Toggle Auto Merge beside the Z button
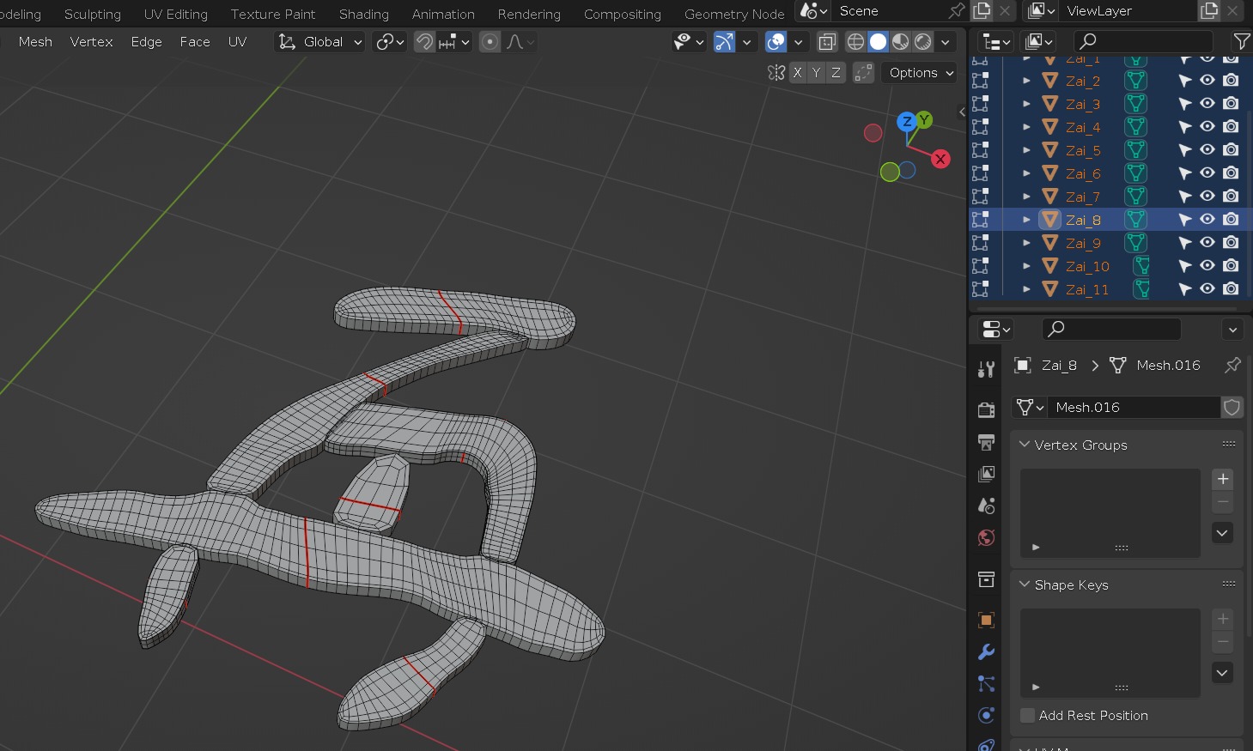Image resolution: width=1253 pixels, height=751 pixels. [x=863, y=73]
